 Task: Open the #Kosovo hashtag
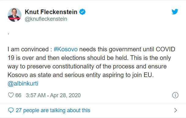(x=65, y=49)
